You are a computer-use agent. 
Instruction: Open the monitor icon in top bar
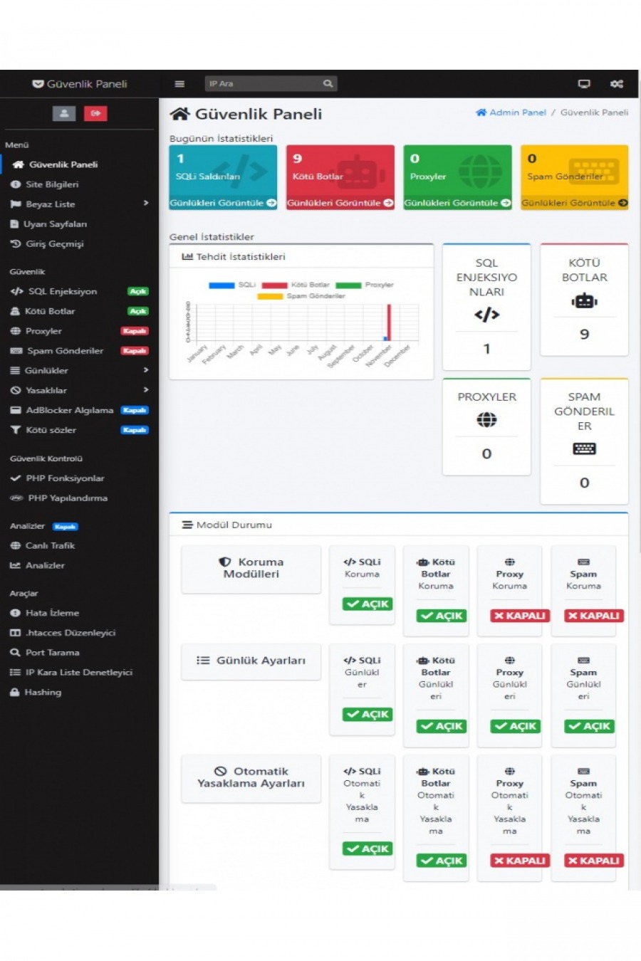(x=584, y=84)
